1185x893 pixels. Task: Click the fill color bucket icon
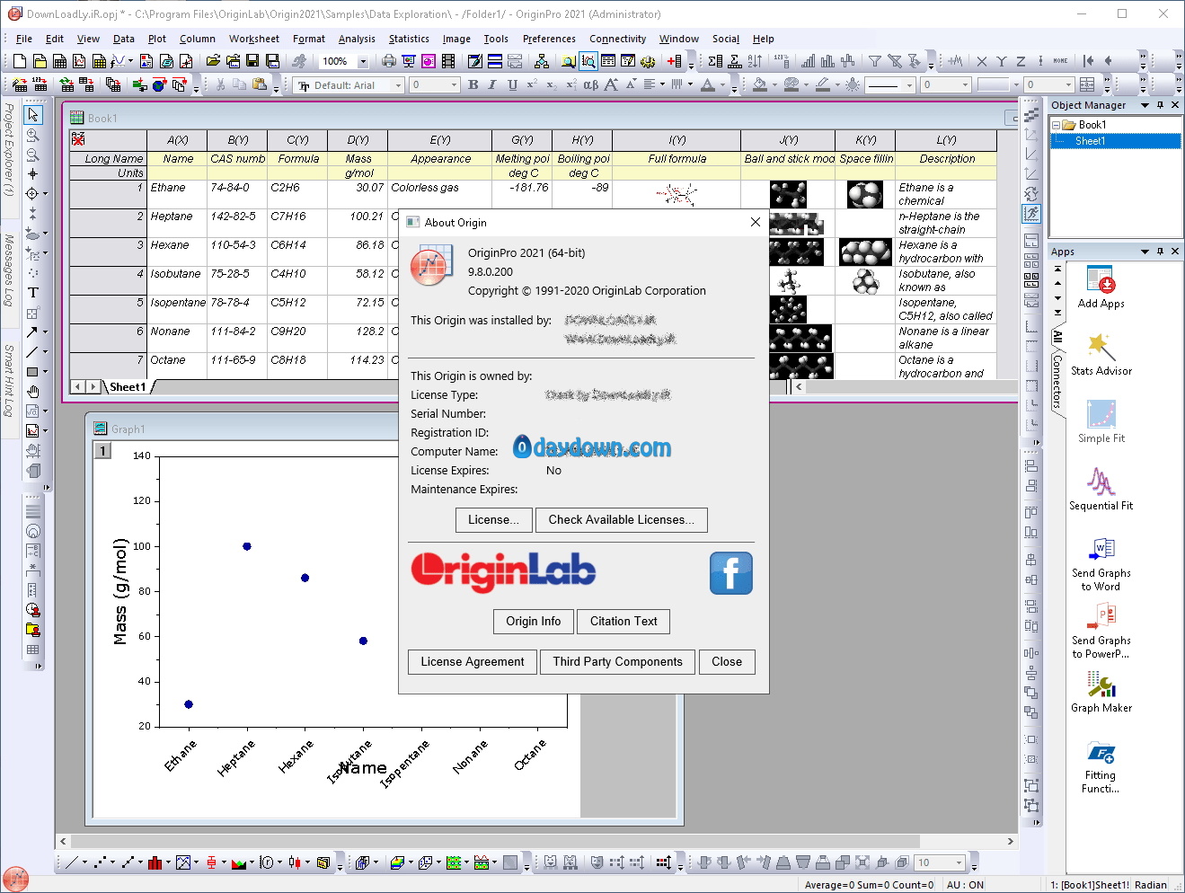[760, 84]
